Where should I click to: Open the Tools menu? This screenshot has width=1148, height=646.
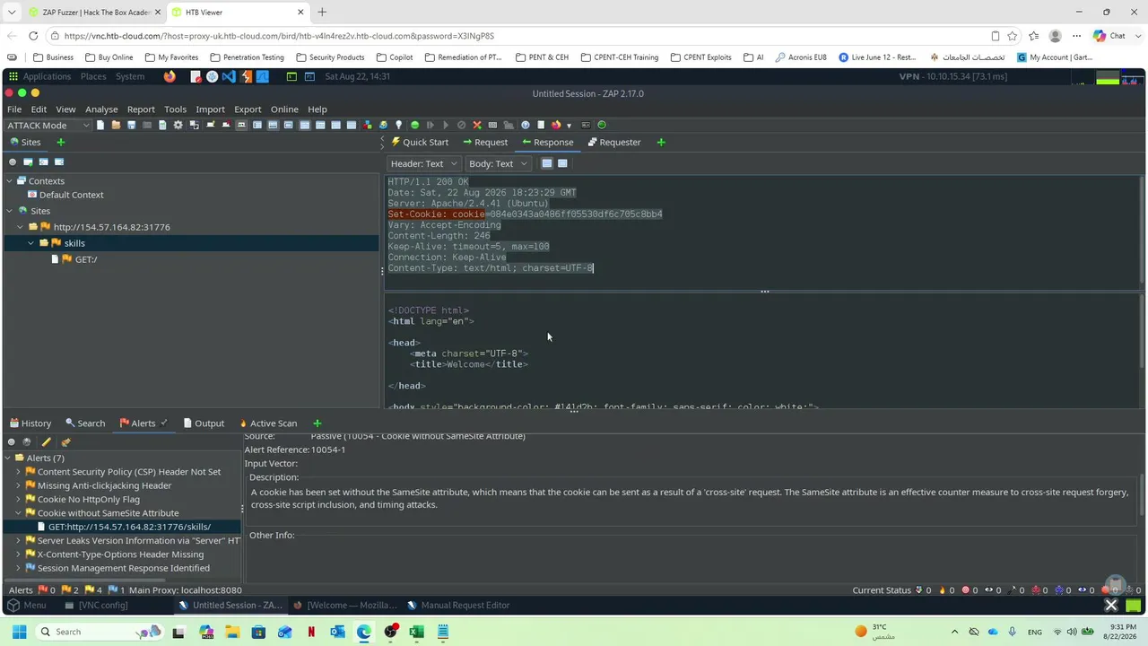pyautogui.click(x=175, y=109)
